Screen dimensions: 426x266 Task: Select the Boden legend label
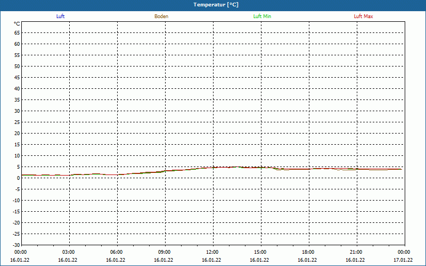pyautogui.click(x=161, y=16)
